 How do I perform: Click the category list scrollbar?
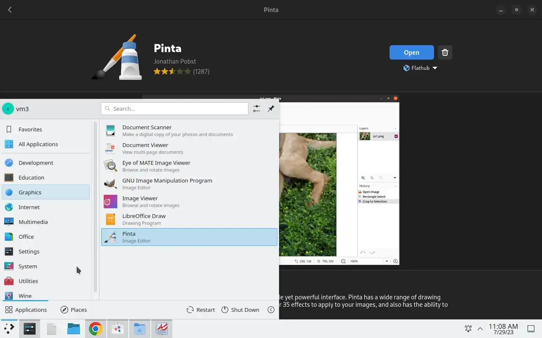coord(95,207)
